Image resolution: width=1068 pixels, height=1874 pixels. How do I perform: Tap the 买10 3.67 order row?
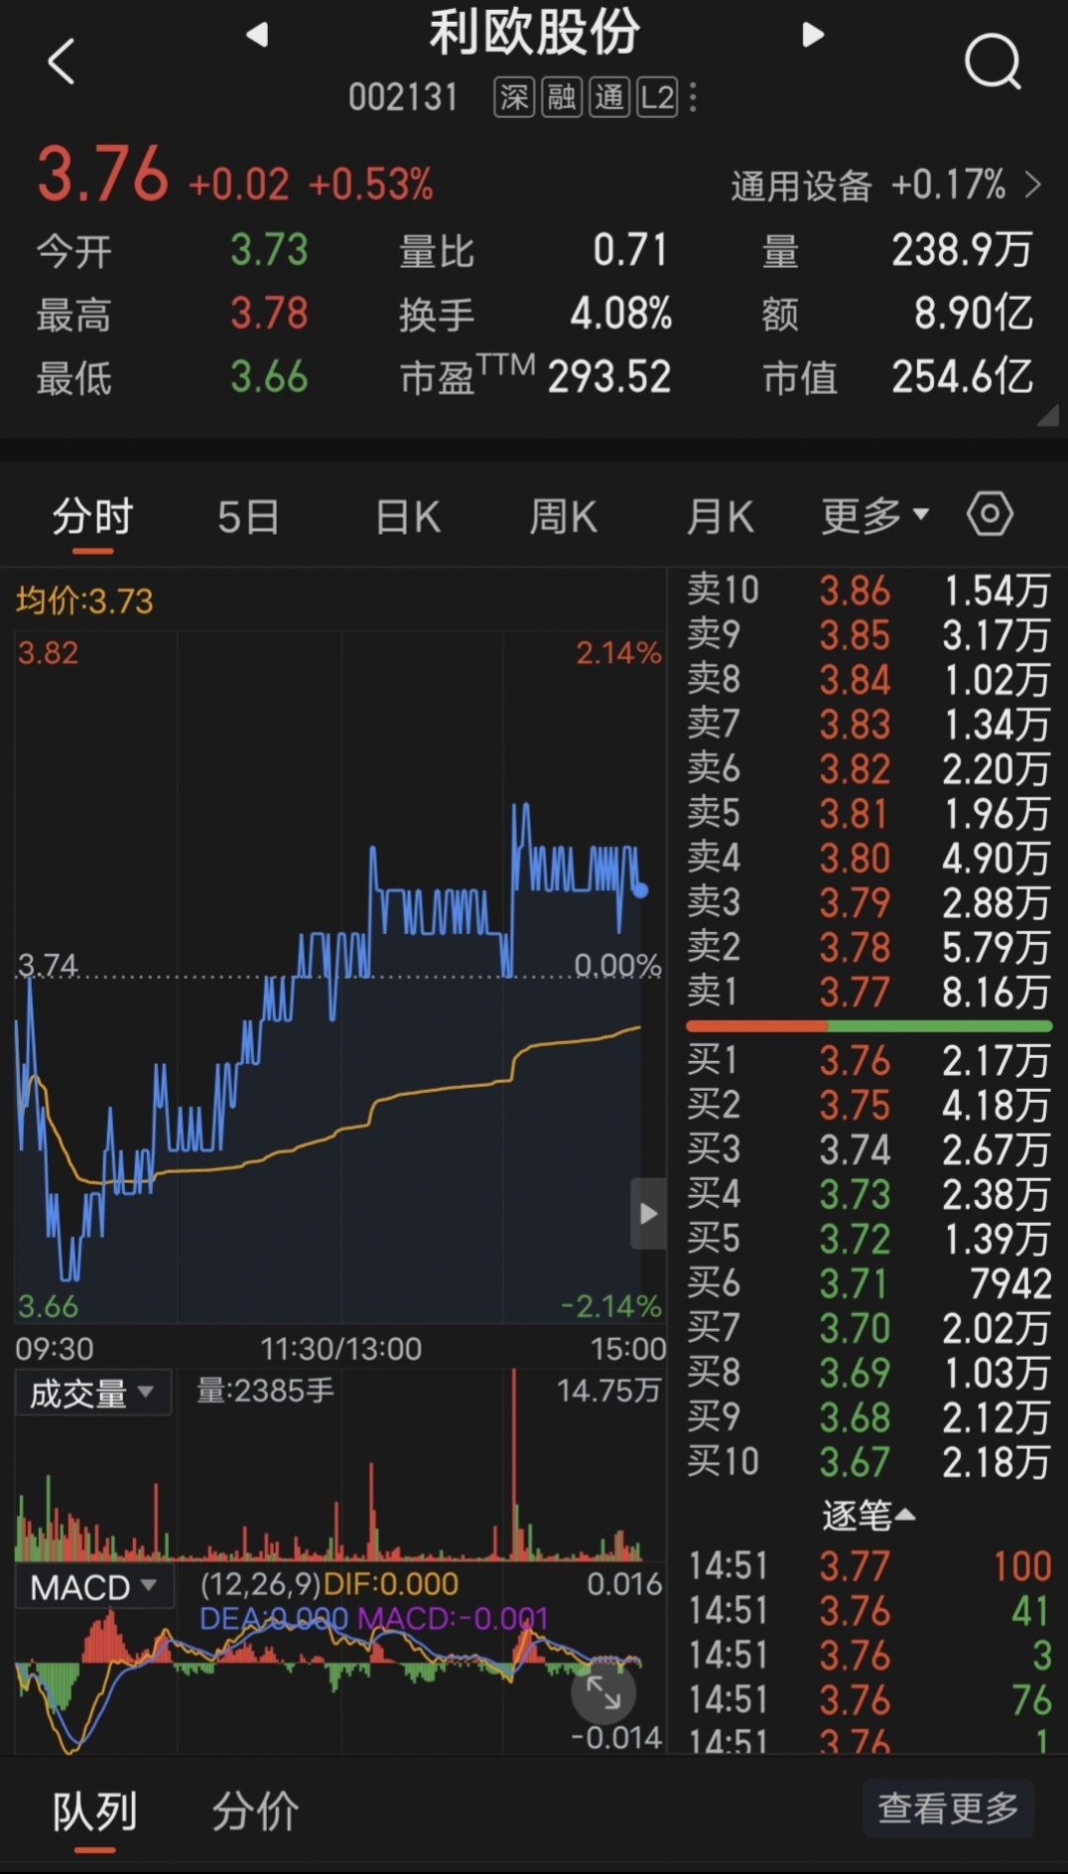click(868, 1462)
